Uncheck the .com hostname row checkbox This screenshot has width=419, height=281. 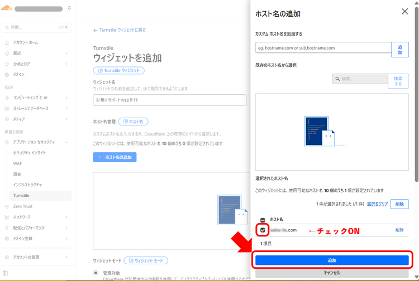pos(263,230)
